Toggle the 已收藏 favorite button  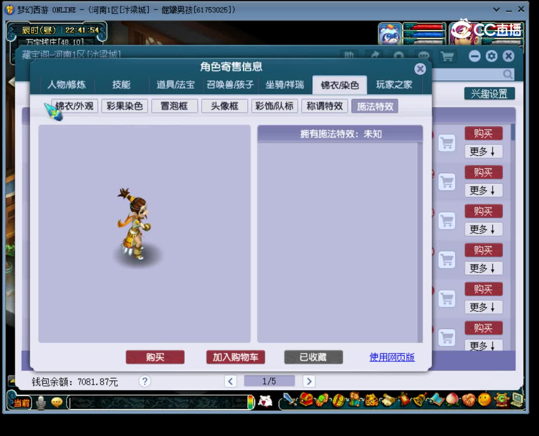(313, 357)
